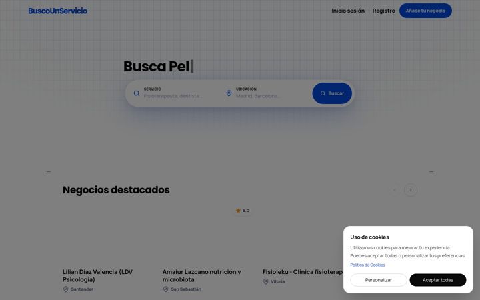
Task: Focus the Ubicación input field
Action: [x=269, y=96]
